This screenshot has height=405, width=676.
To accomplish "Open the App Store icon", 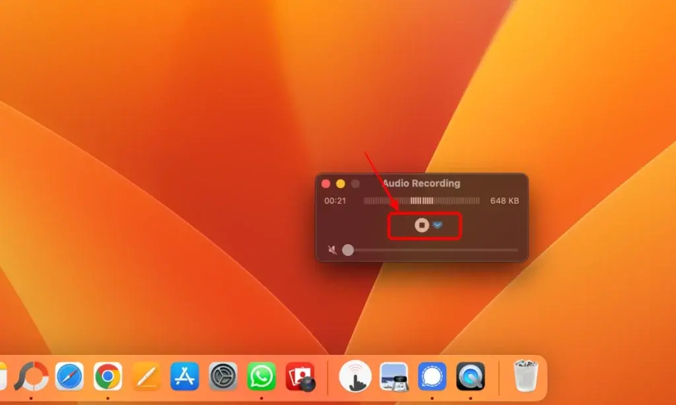I will 185,377.
